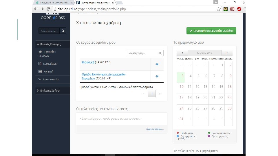
Task: Close the first browser tab
Action: pos(72,3)
